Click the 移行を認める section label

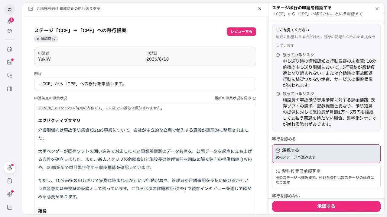click(284, 139)
